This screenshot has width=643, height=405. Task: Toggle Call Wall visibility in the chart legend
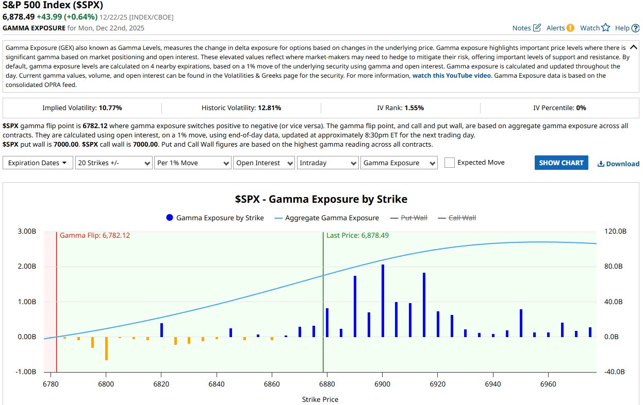pos(461,218)
